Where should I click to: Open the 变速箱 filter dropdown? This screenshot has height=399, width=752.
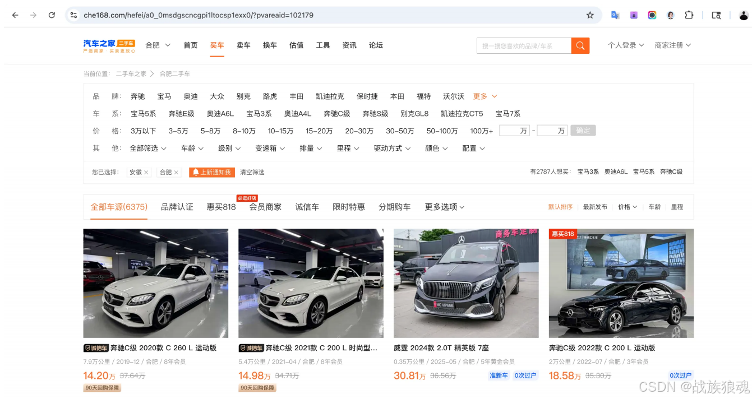[x=270, y=149]
